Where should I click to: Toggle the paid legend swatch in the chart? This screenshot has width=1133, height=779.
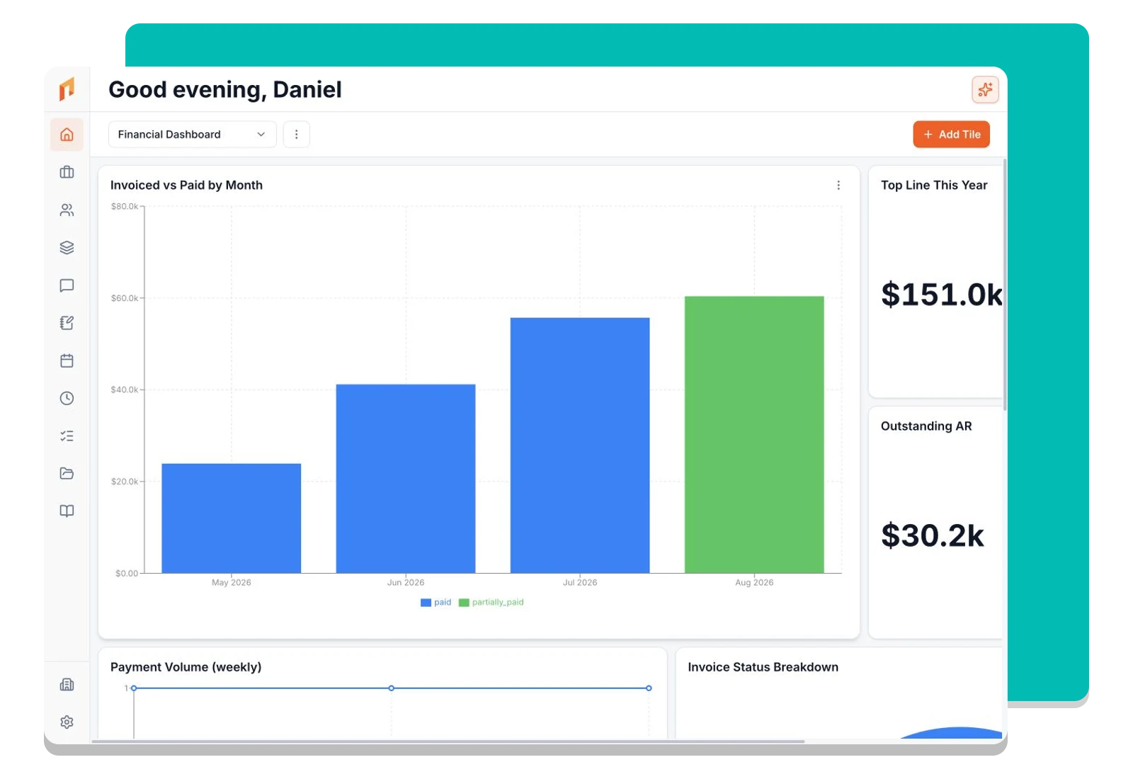tap(426, 603)
